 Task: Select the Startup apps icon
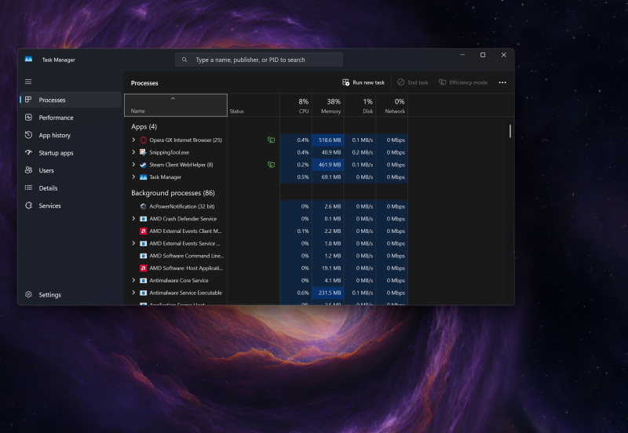coord(29,153)
